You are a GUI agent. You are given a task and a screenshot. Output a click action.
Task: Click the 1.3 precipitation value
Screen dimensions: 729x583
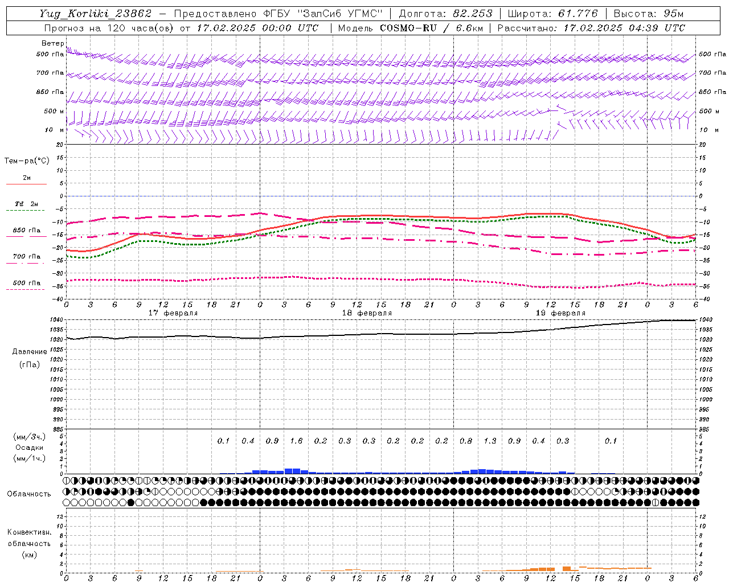[490, 441]
